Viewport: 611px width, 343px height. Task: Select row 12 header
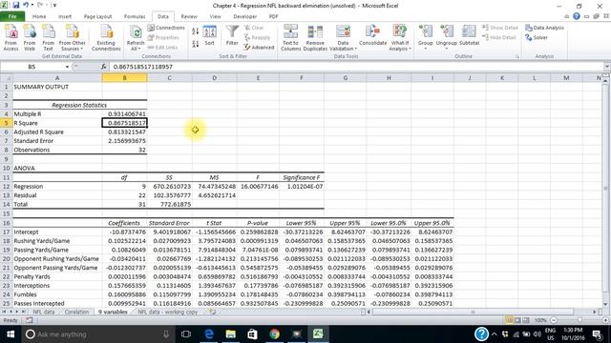(7, 187)
